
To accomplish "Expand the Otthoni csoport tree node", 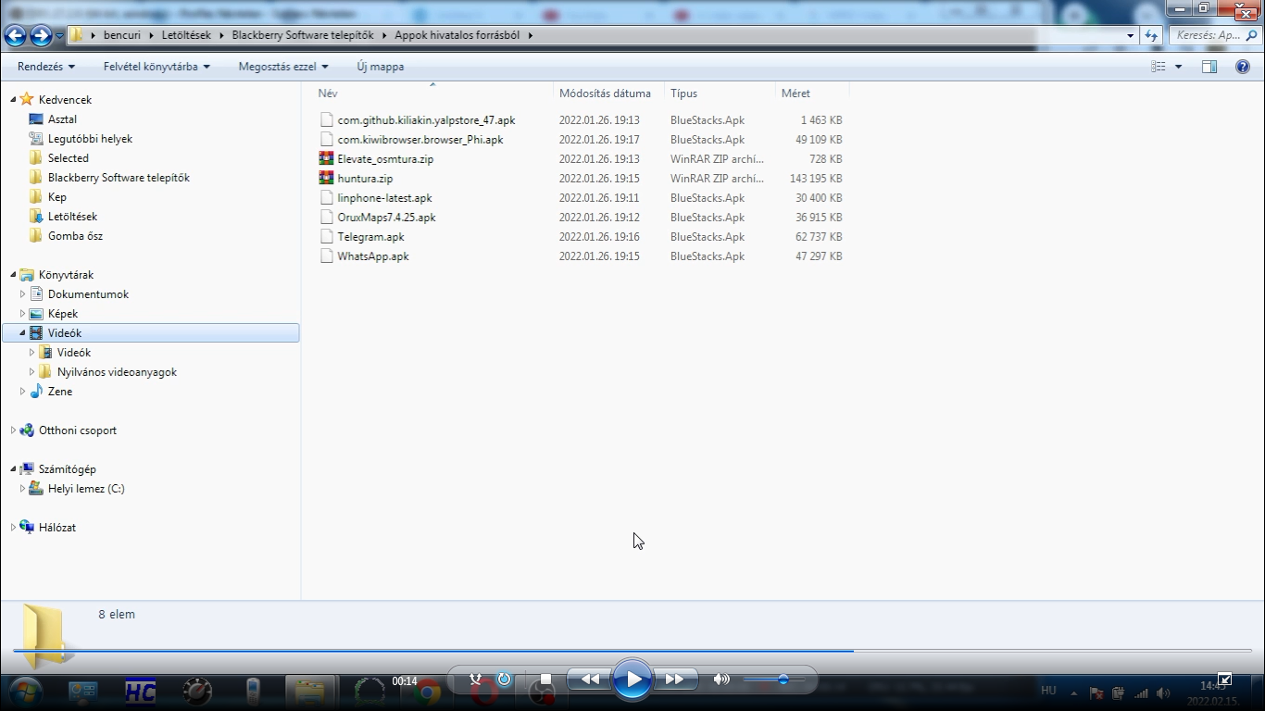I will coord(13,430).
